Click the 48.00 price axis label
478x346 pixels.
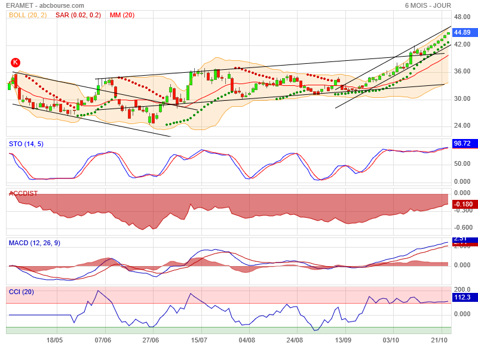[x=462, y=17]
